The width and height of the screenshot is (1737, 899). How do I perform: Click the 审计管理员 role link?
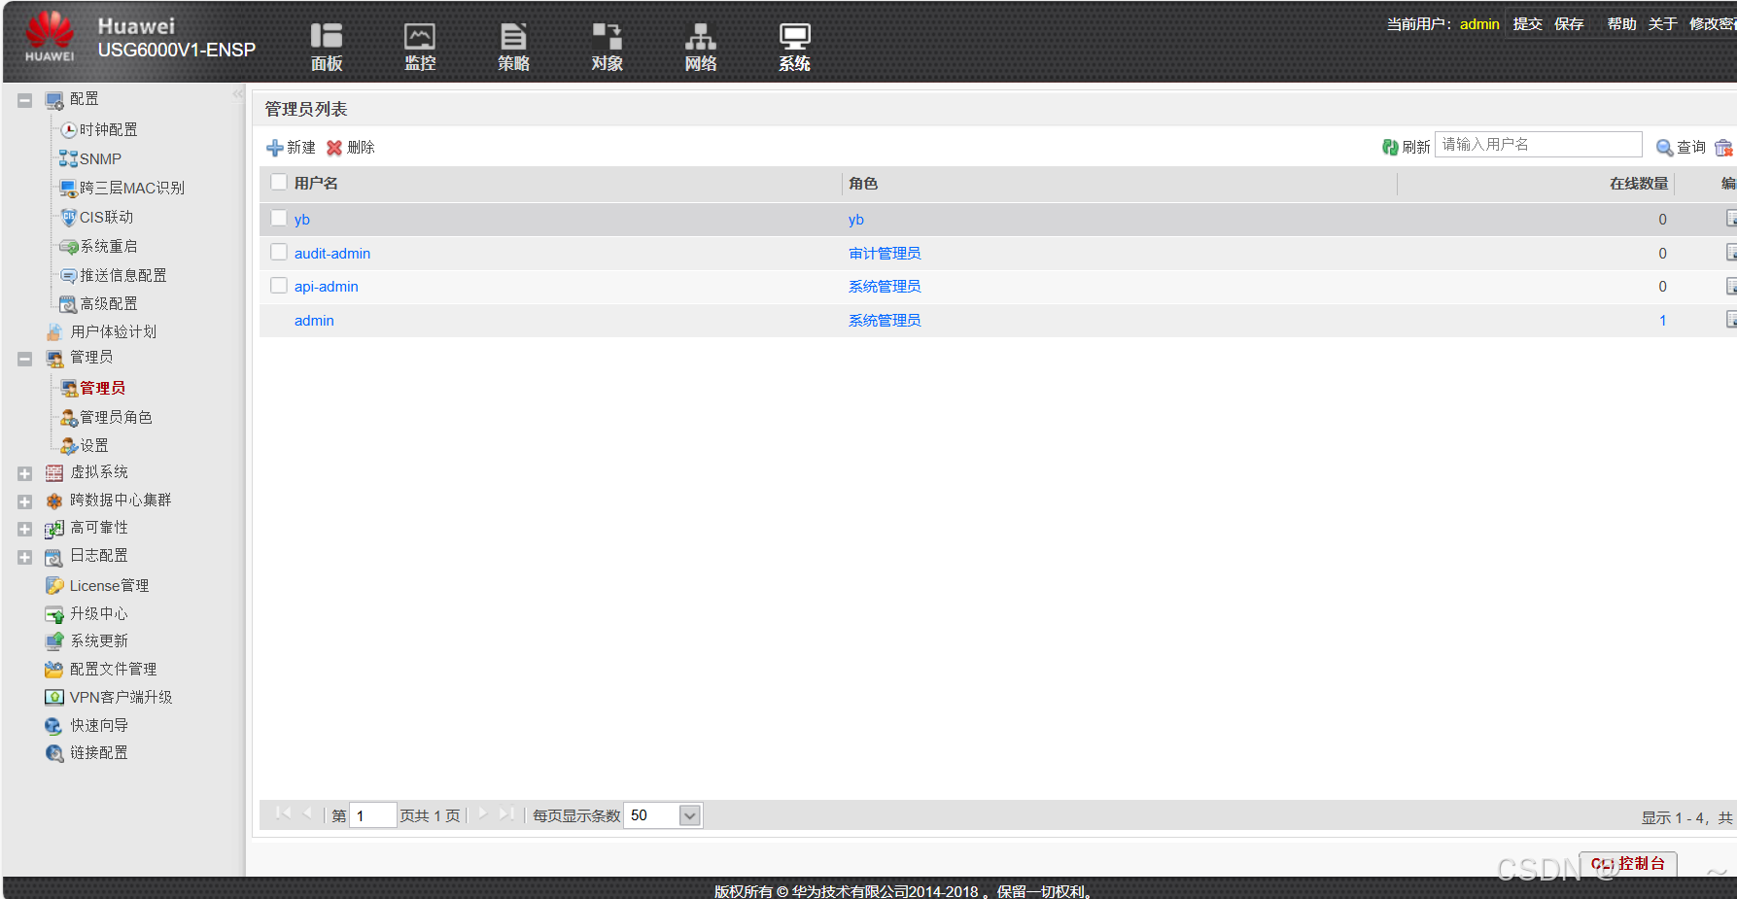(x=885, y=253)
